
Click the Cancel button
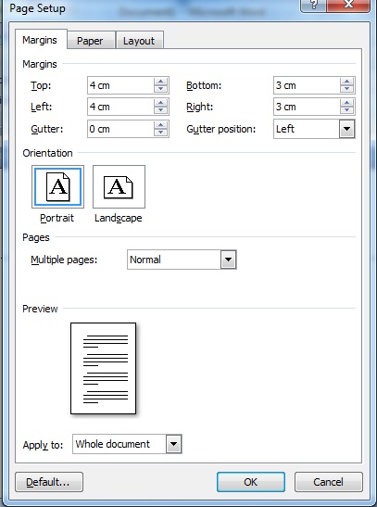(x=328, y=482)
